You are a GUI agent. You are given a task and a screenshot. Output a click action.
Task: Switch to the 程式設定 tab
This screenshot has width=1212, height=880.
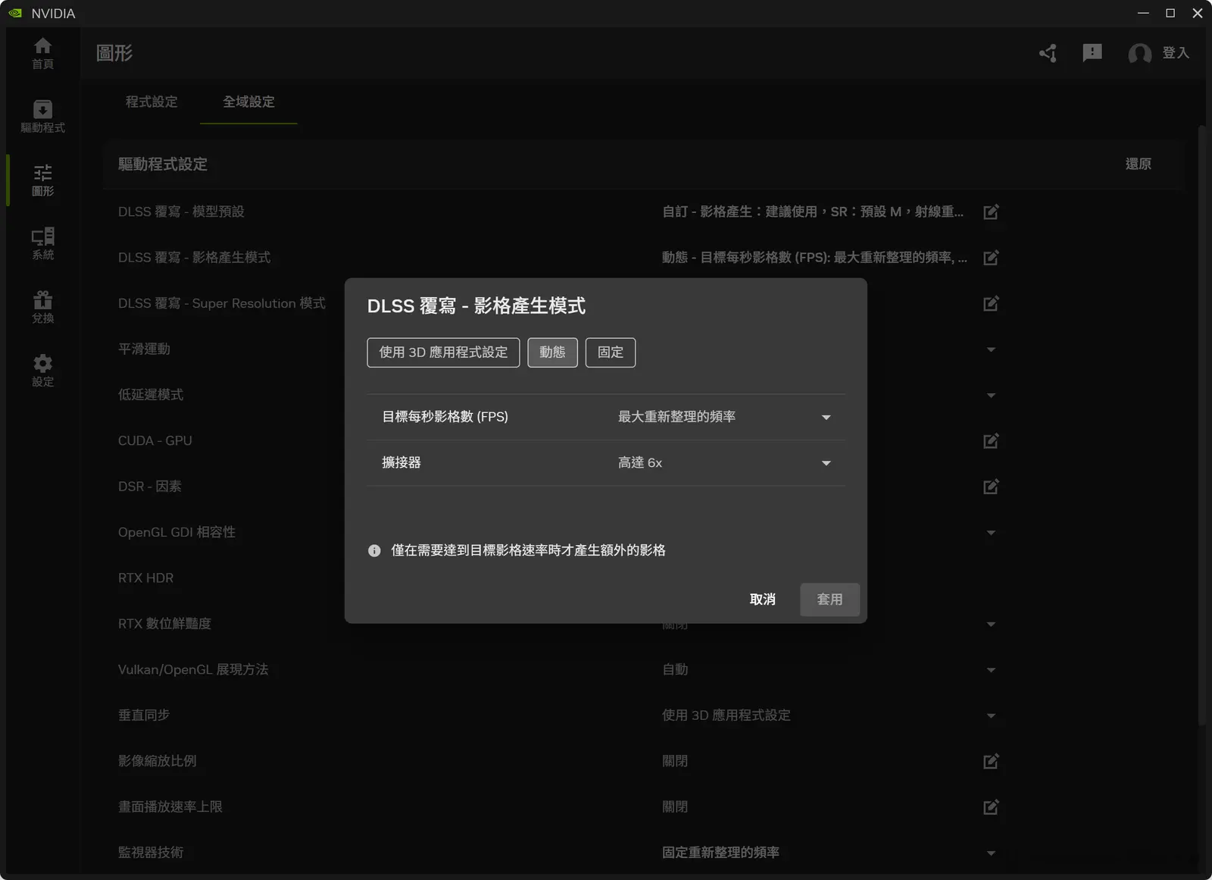coord(151,102)
